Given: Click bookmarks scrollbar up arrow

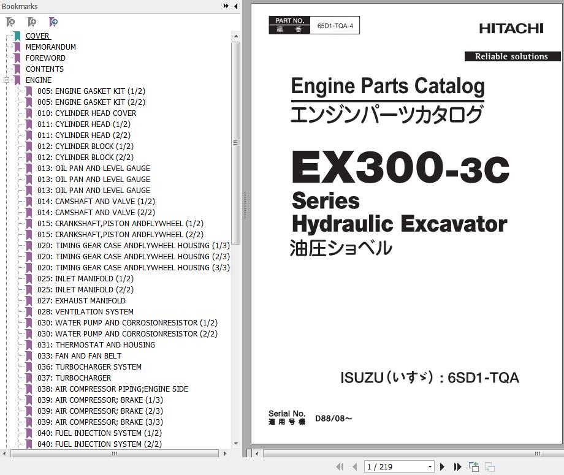Looking at the screenshot, I should click(235, 36).
